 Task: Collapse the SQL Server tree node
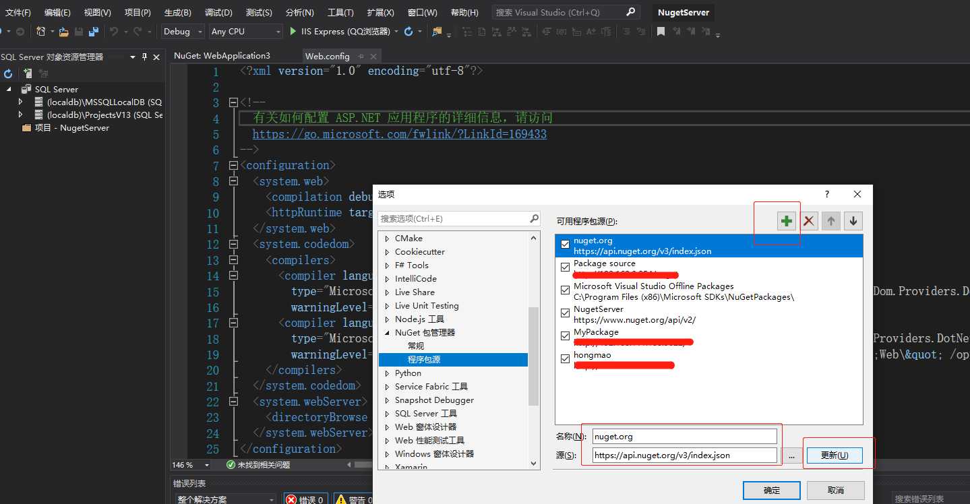tap(9, 89)
